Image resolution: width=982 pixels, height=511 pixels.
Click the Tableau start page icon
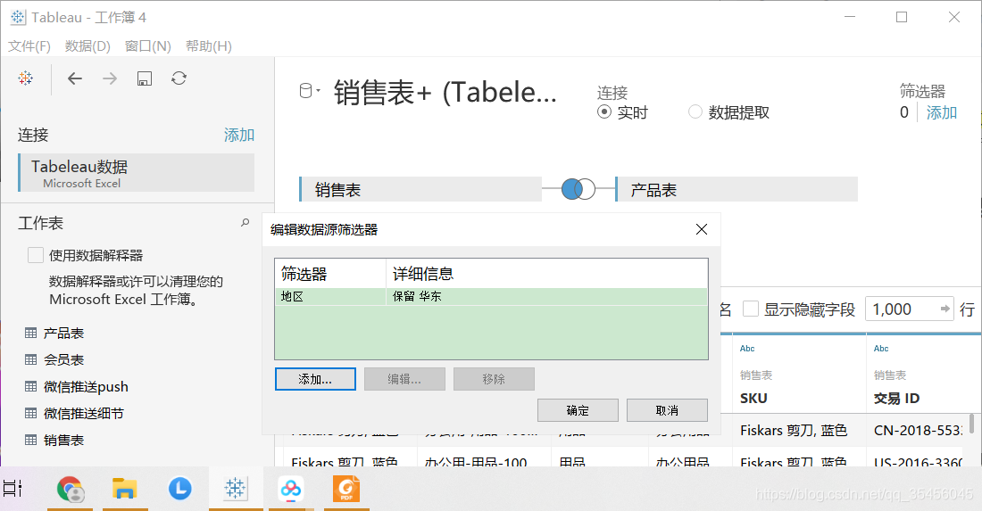26,78
